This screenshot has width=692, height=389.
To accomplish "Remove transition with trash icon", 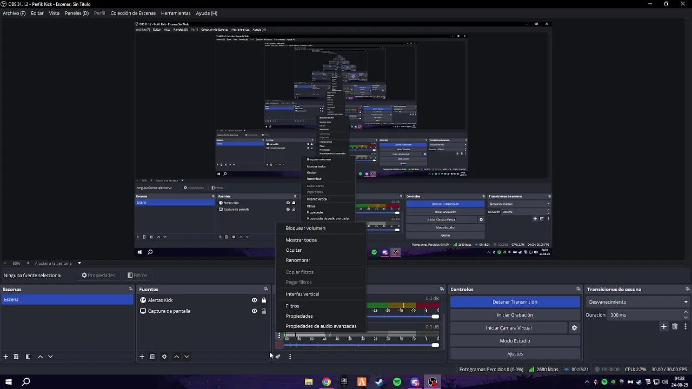I will tap(675, 326).
